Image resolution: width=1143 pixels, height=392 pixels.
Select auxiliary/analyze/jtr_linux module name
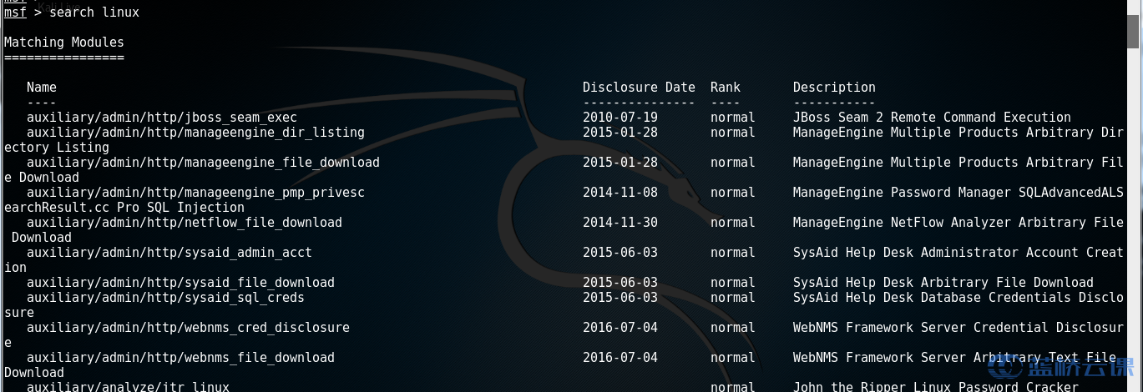point(128,387)
